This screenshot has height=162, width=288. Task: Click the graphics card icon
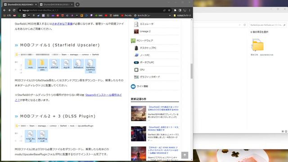(136, 77)
